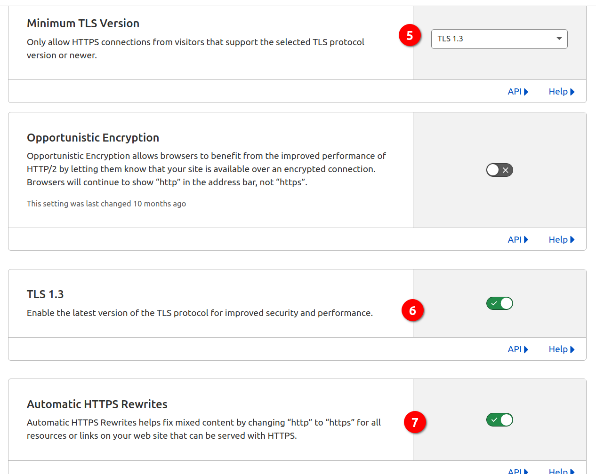Open the Minimum TLS Version dropdown
This screenshot has width=596, height=474.
(x=499, y=39)
